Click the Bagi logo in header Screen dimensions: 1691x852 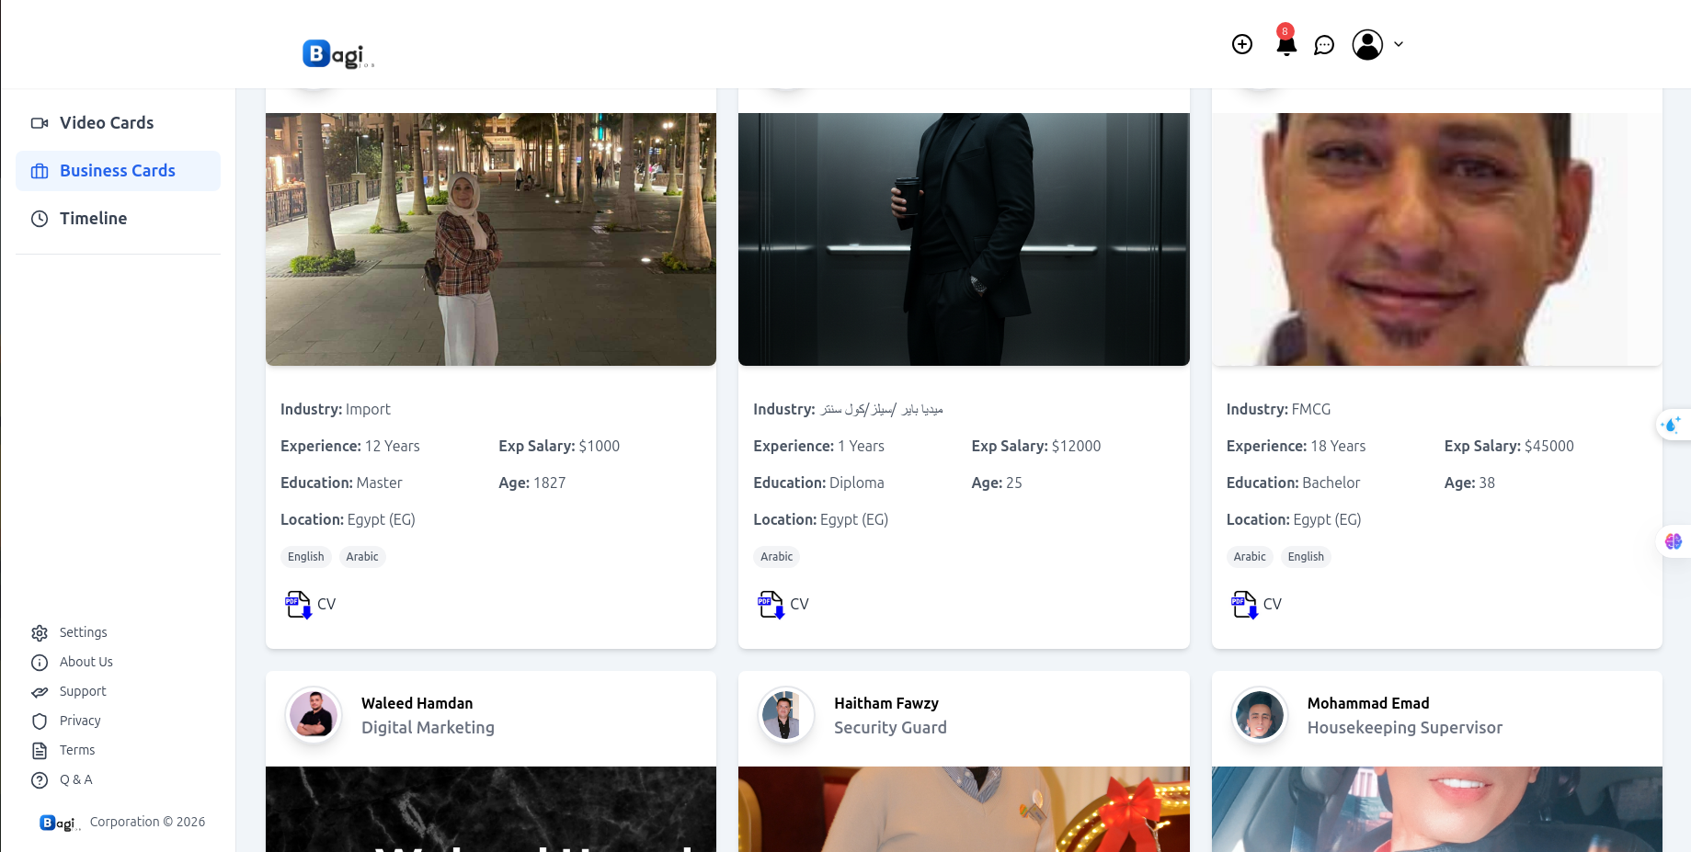[337, 54]
